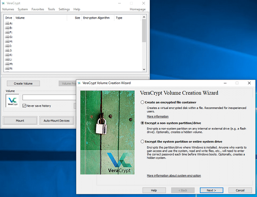Click the drive list scroll down arrow
Screen dimensions: 257x197
144,69
